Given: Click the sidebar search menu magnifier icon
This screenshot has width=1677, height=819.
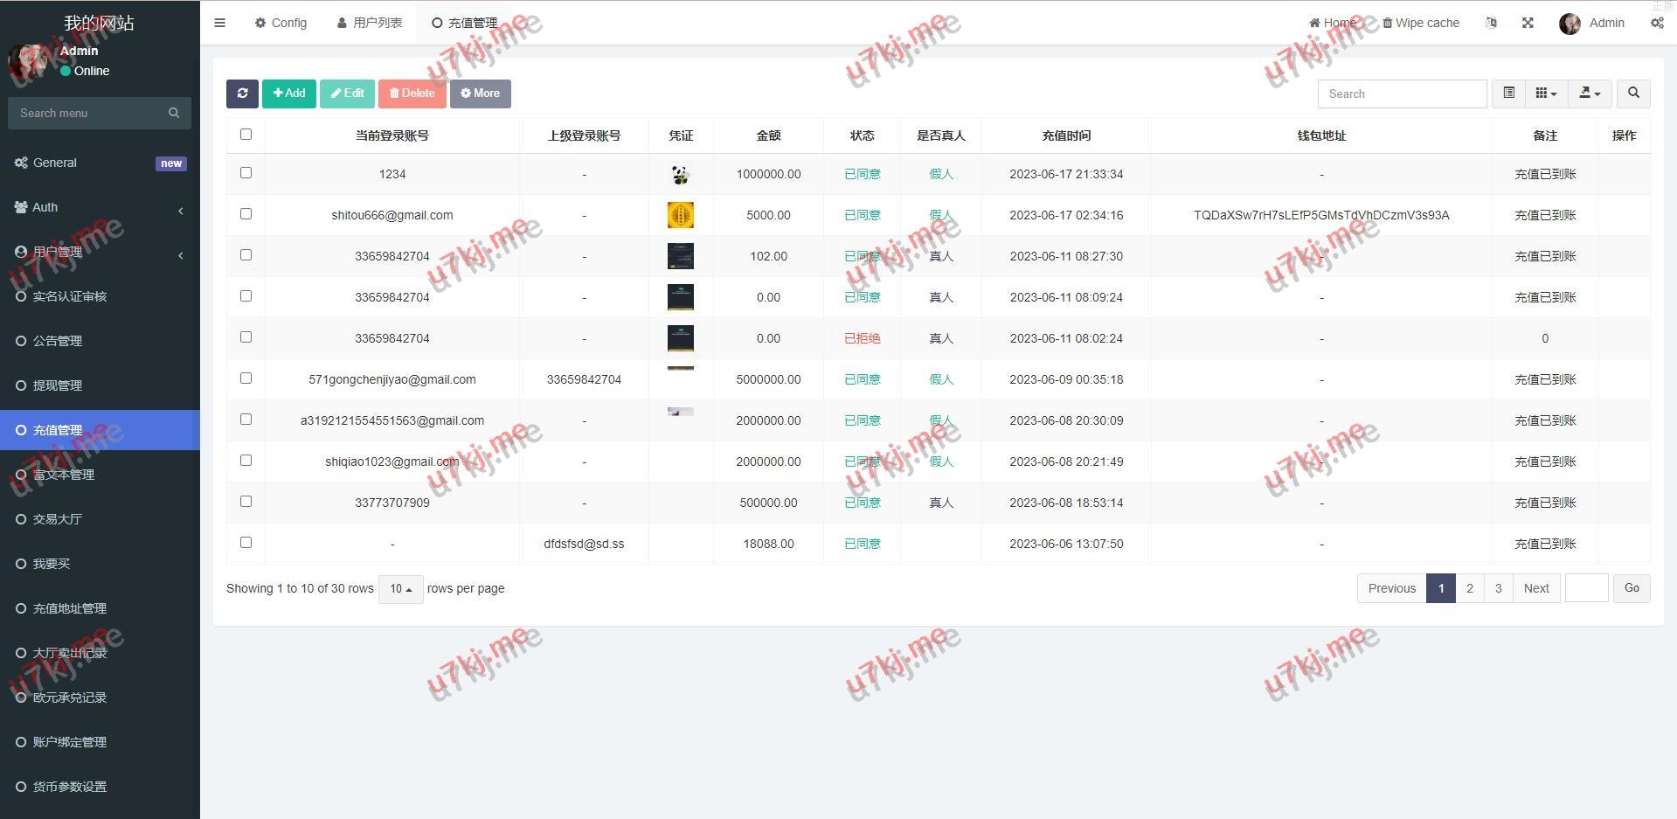Looking at the screenshot, I should click(x=174, y=113).
